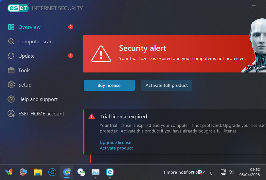Open File Explorer from the taskbar
The image size is (266, 180).
click(38, 172)
